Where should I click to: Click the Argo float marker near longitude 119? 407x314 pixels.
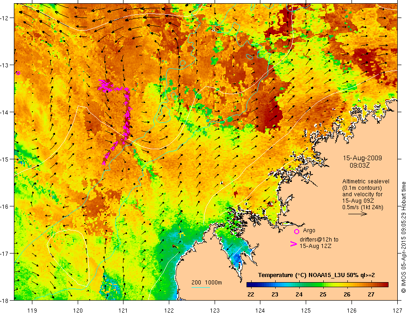(18, 73)
